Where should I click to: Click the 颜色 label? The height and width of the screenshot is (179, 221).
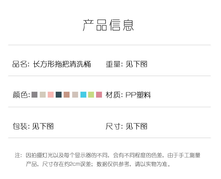[20, 95]
